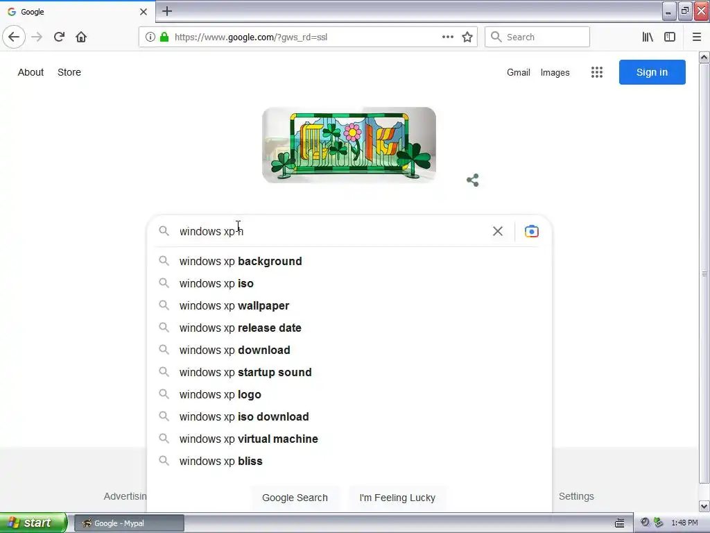710x533 pixels.
Task: Pick suggestion windows xp bliss
Action: coord(349,461)
